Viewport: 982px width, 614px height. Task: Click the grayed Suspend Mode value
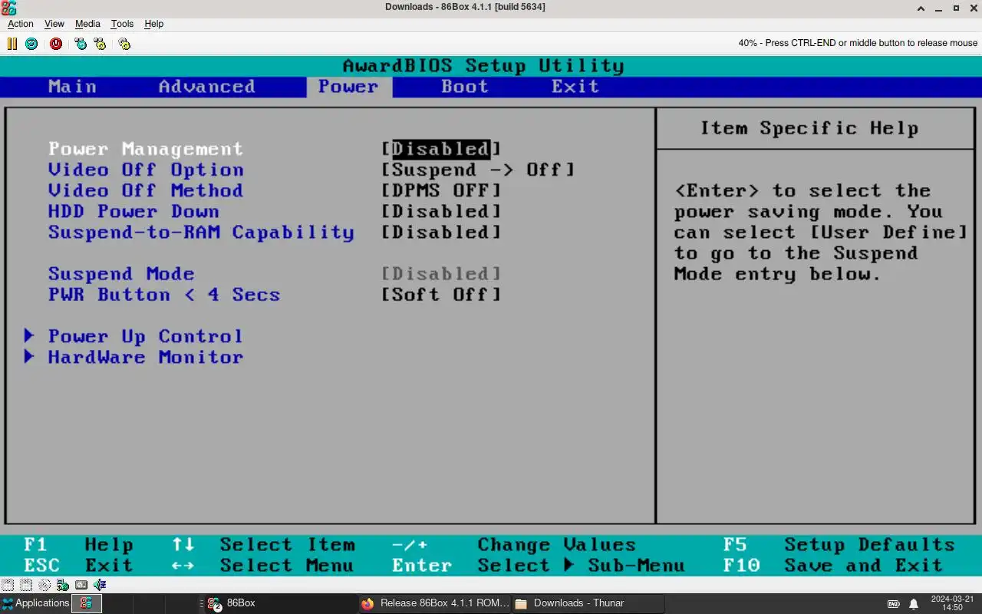coord(441,274)
